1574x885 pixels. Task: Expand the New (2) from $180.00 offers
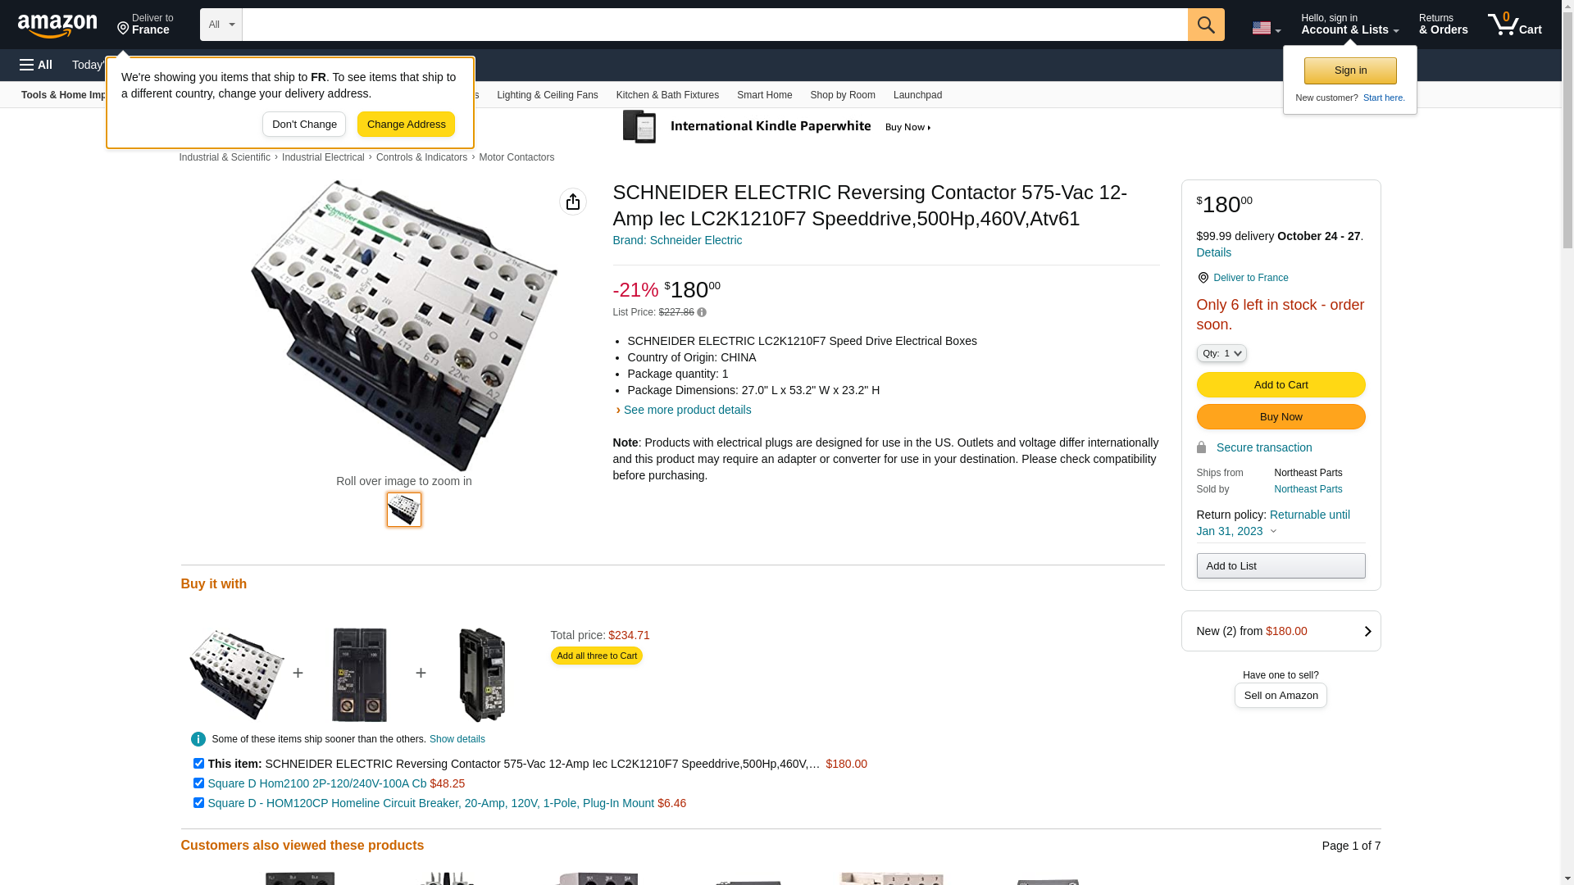(1281, 631)
